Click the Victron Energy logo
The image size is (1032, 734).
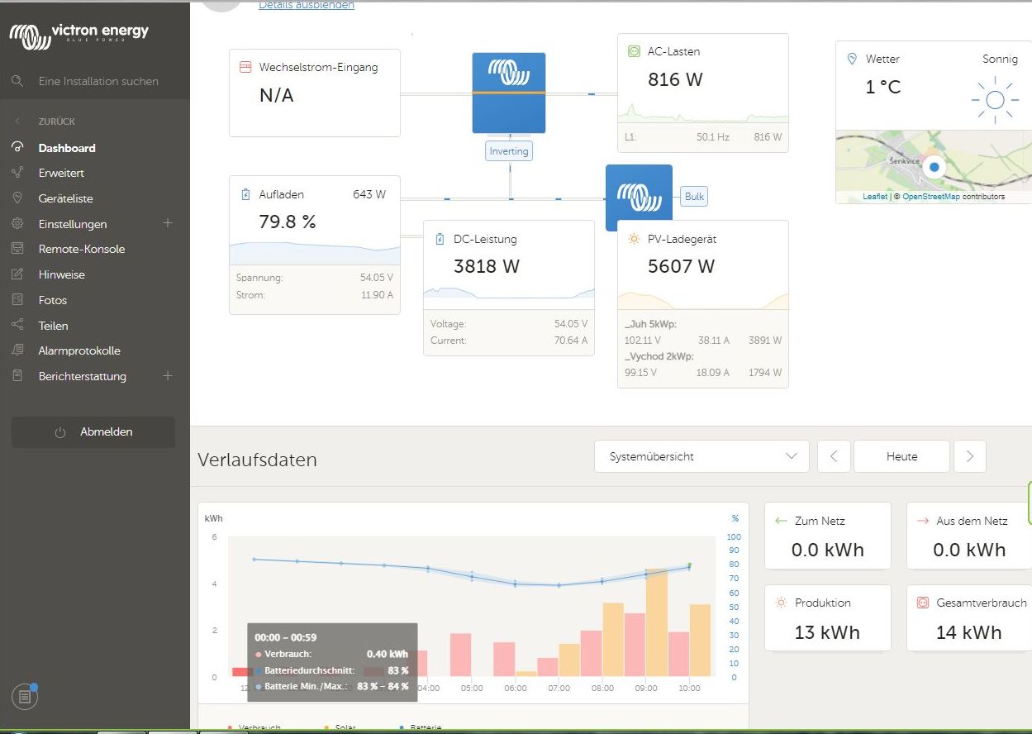coord(78,35)
